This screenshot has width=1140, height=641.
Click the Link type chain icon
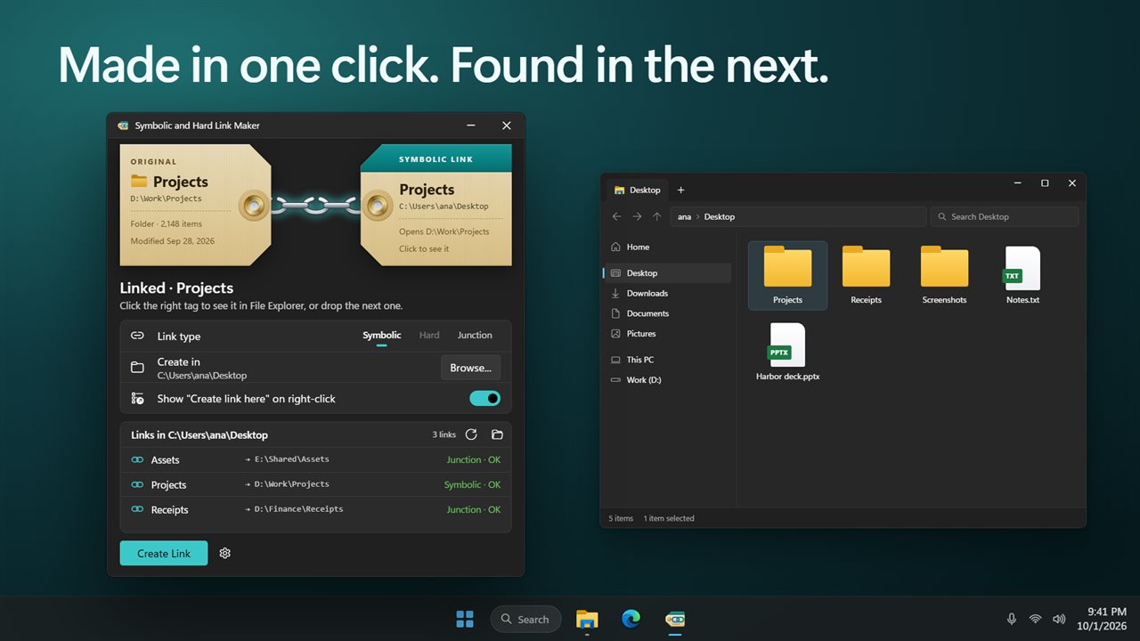pyautogui.click(x=137, y=336)
